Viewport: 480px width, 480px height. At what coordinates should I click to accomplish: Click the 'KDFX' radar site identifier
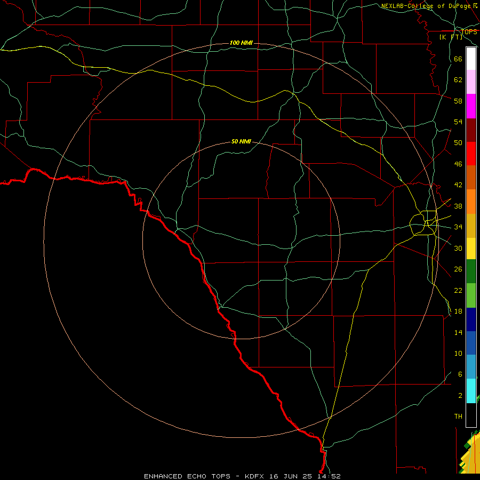254,476
